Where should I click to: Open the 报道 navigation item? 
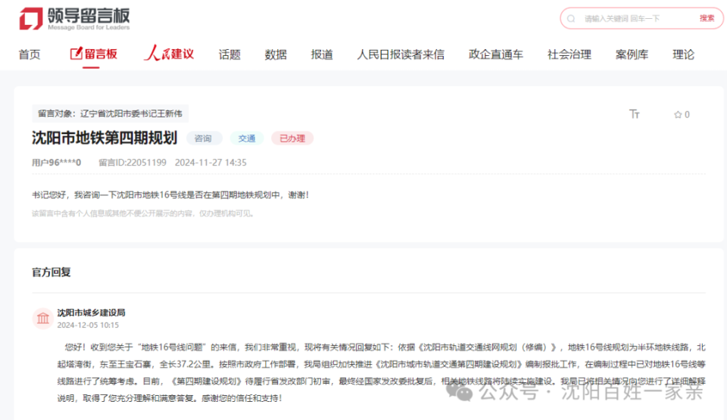click(322, 54)
